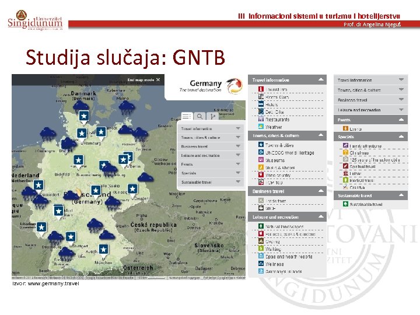The image size is (420, 315).
Task: Click the MICE icon under Business travel
Action: coord(261,208)
